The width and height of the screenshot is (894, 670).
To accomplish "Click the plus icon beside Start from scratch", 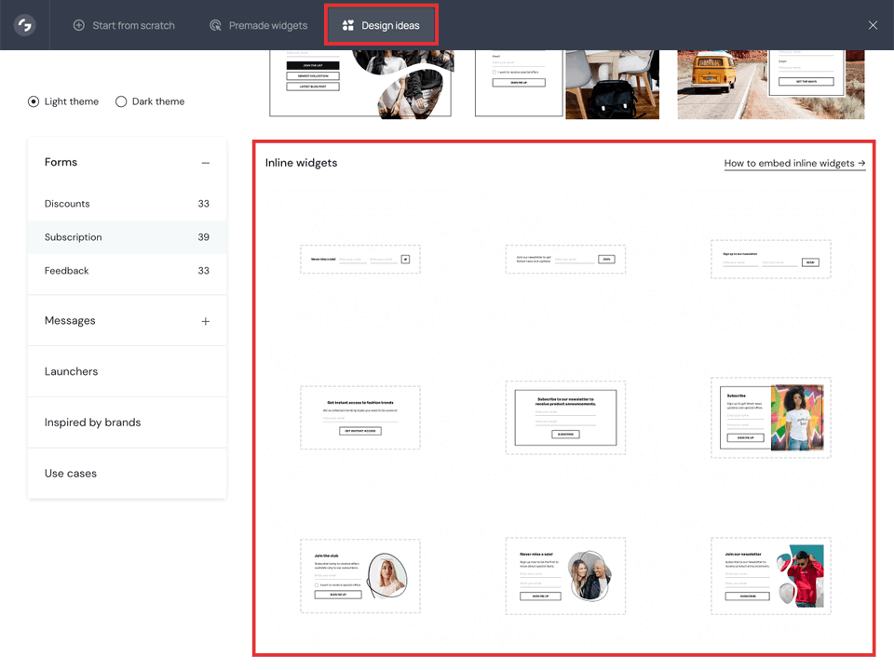I will coord(79,25).
